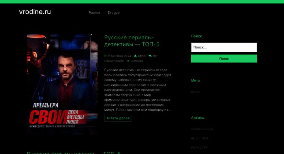Open the Войти login link
This screenshot has height=154, width=284.
tap(195, 92)
